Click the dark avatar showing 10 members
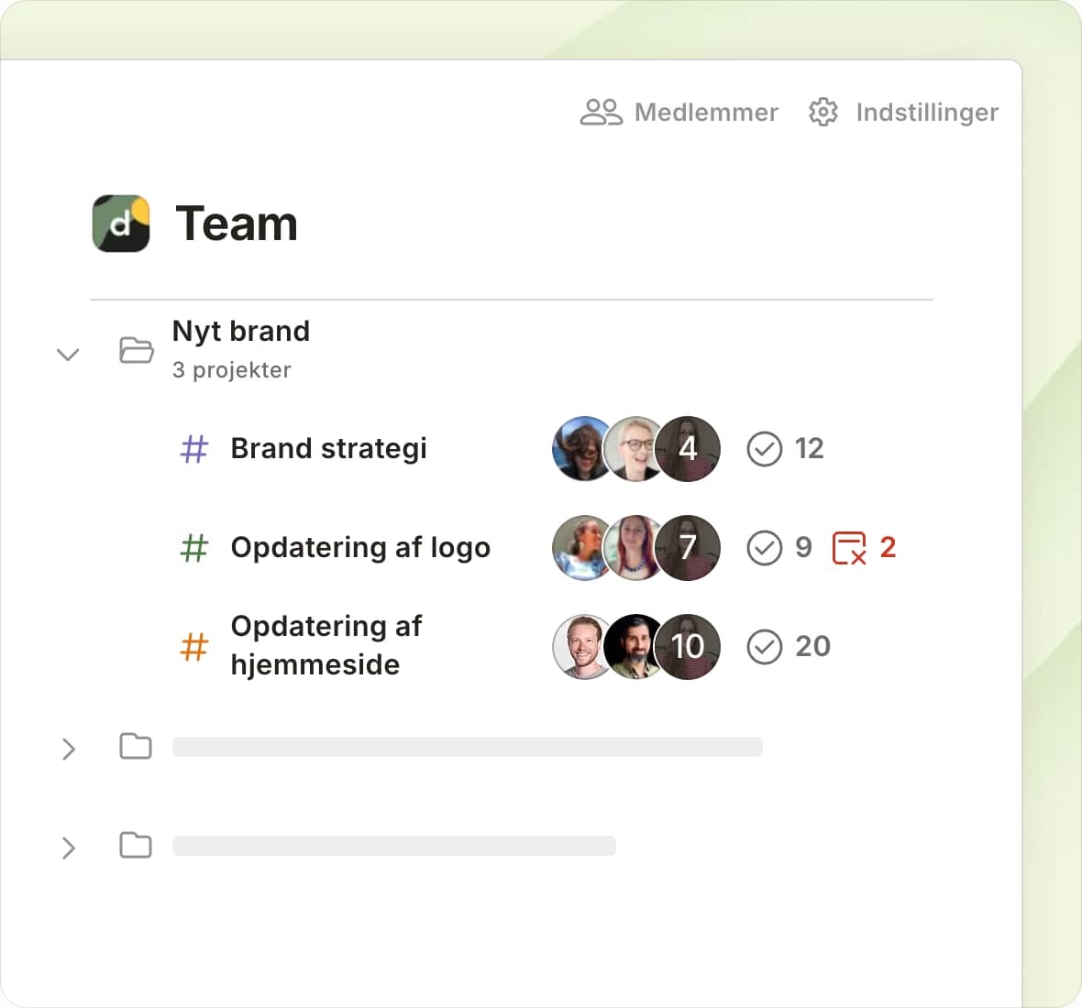Image resolution: width=1082 pixels, height=1008 pixels. [688, 647]
